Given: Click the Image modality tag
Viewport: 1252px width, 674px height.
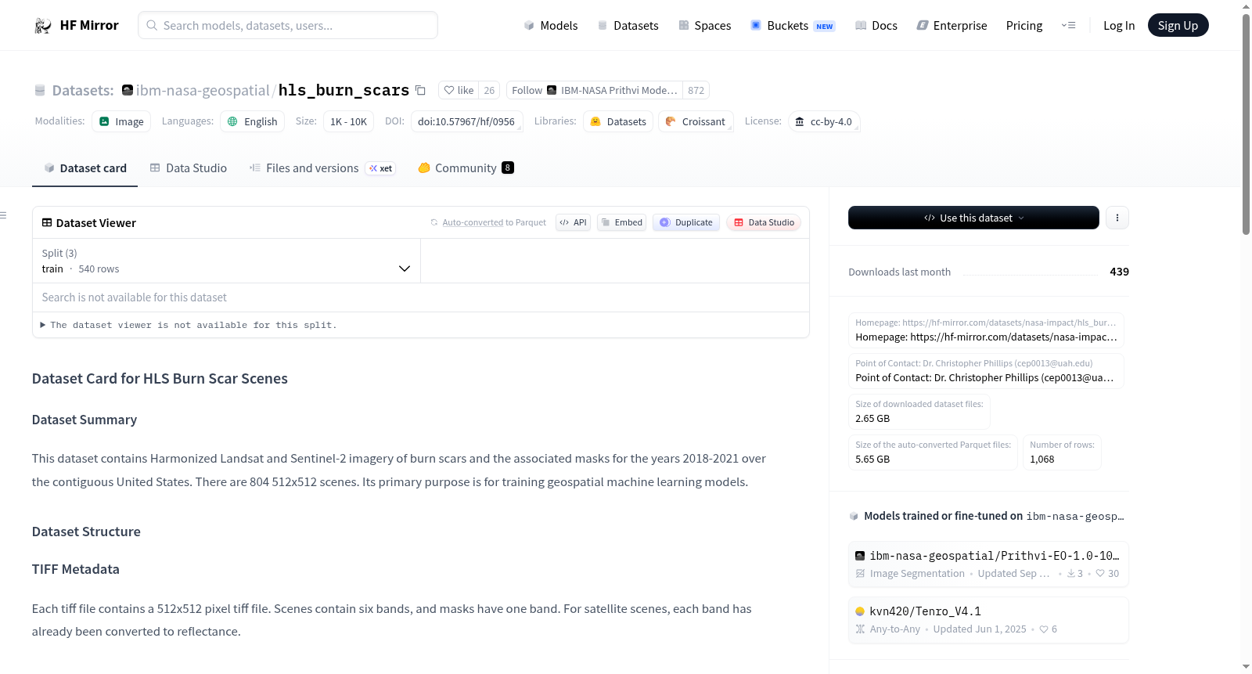Looking at the screenshot, I should [x=121, y=121].
